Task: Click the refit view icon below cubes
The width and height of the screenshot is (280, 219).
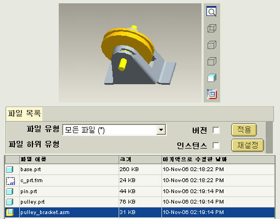Action: coord(212,94)
